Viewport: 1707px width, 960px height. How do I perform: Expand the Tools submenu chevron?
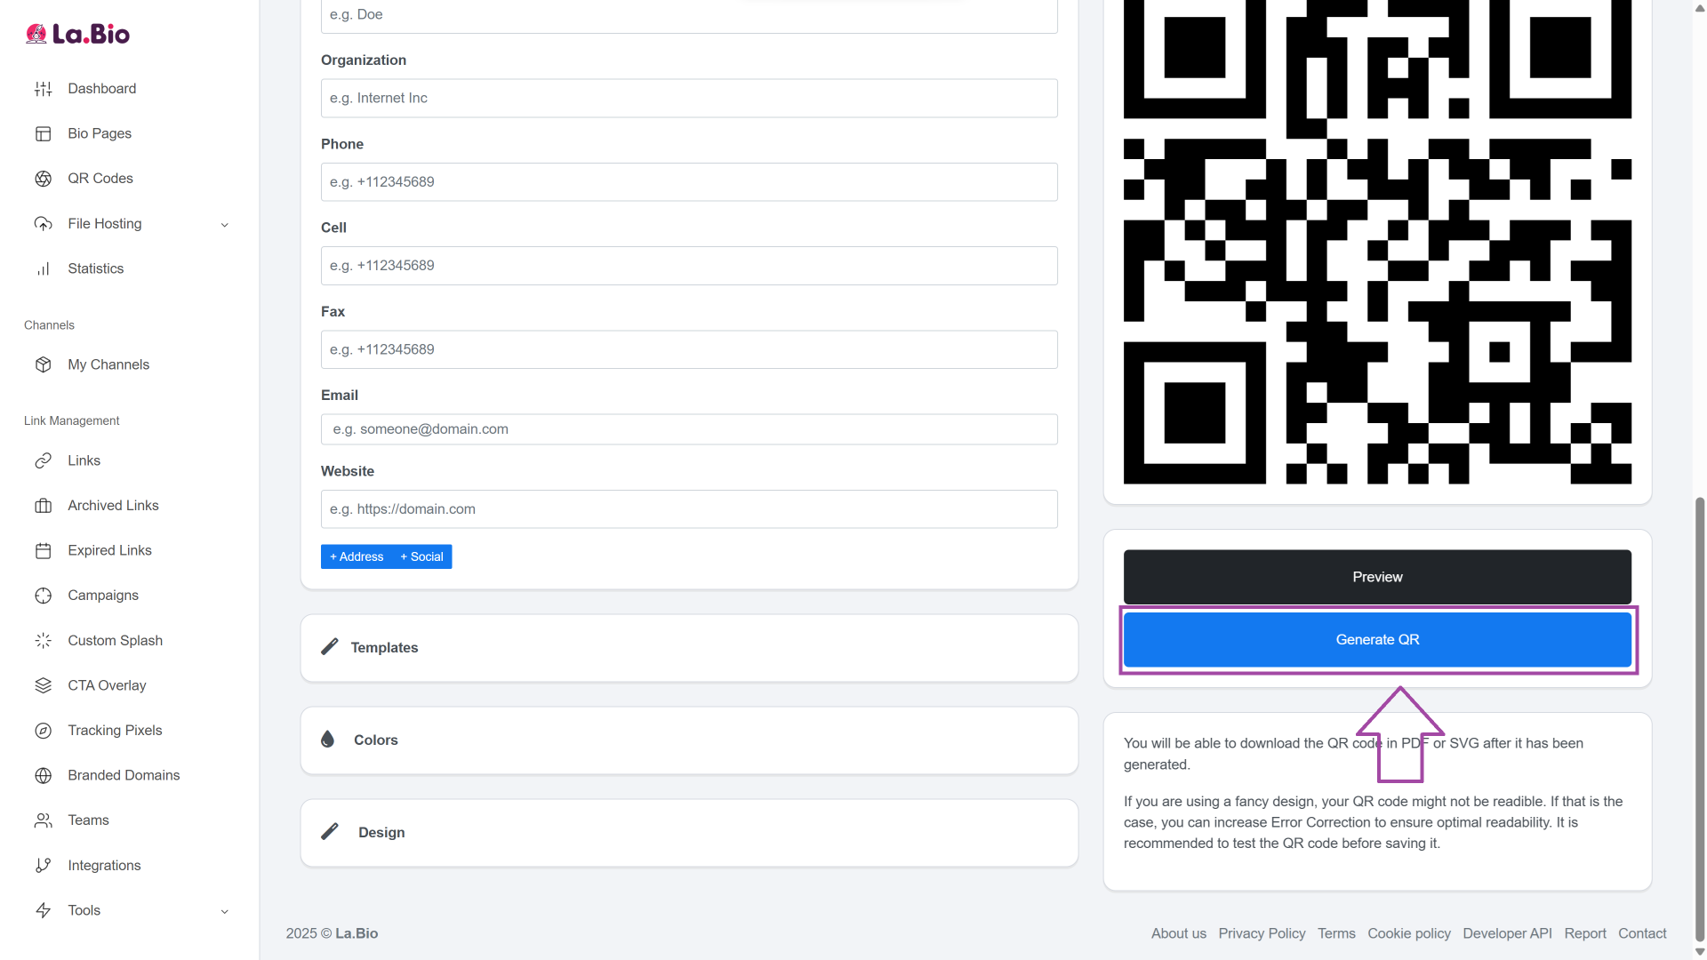(224, 911)
